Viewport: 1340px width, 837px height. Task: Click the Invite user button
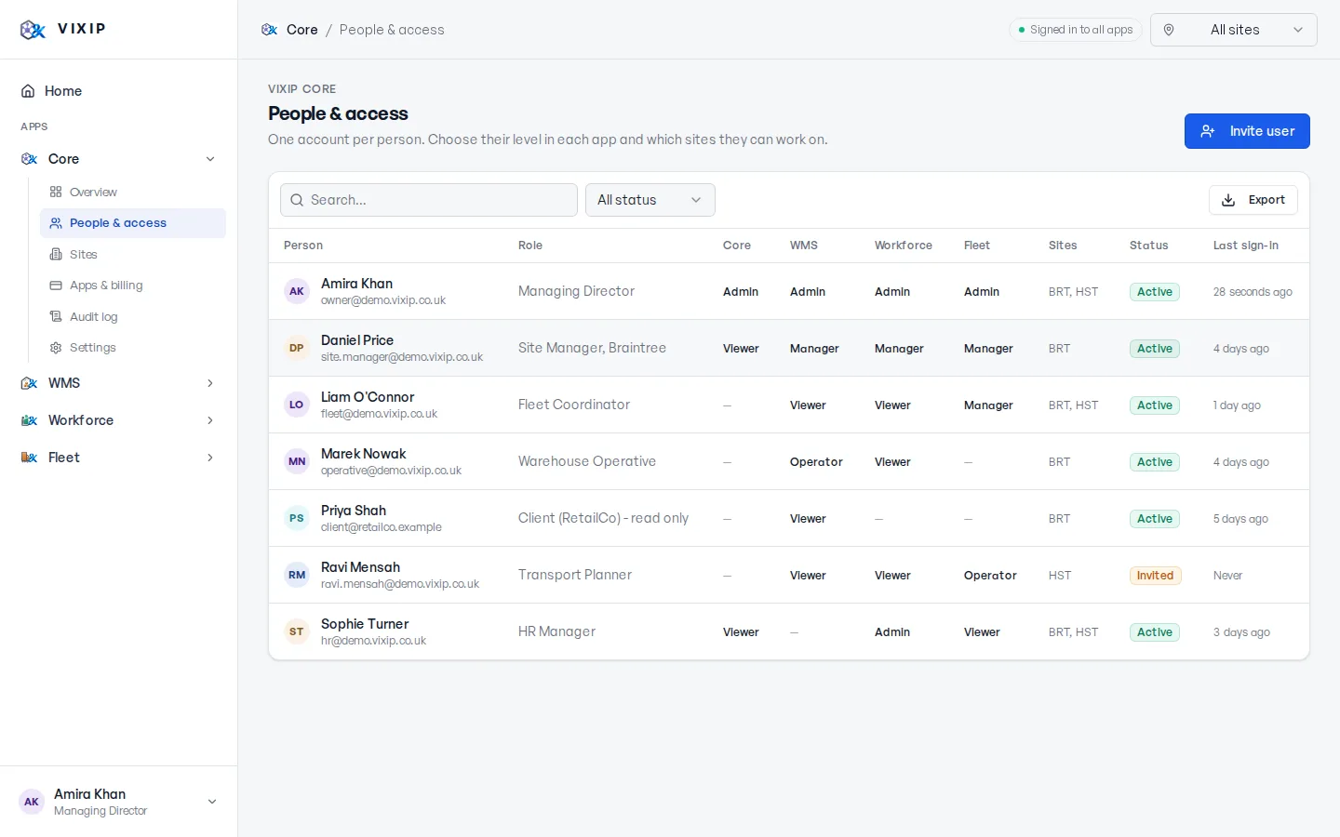click(1247, 131)
